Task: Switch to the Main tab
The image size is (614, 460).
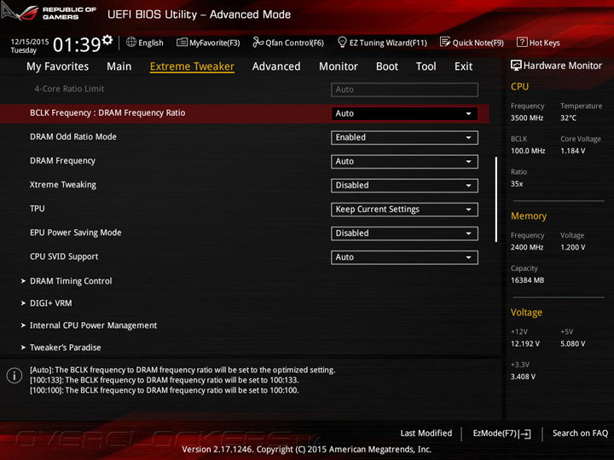Action: (119, 66)
